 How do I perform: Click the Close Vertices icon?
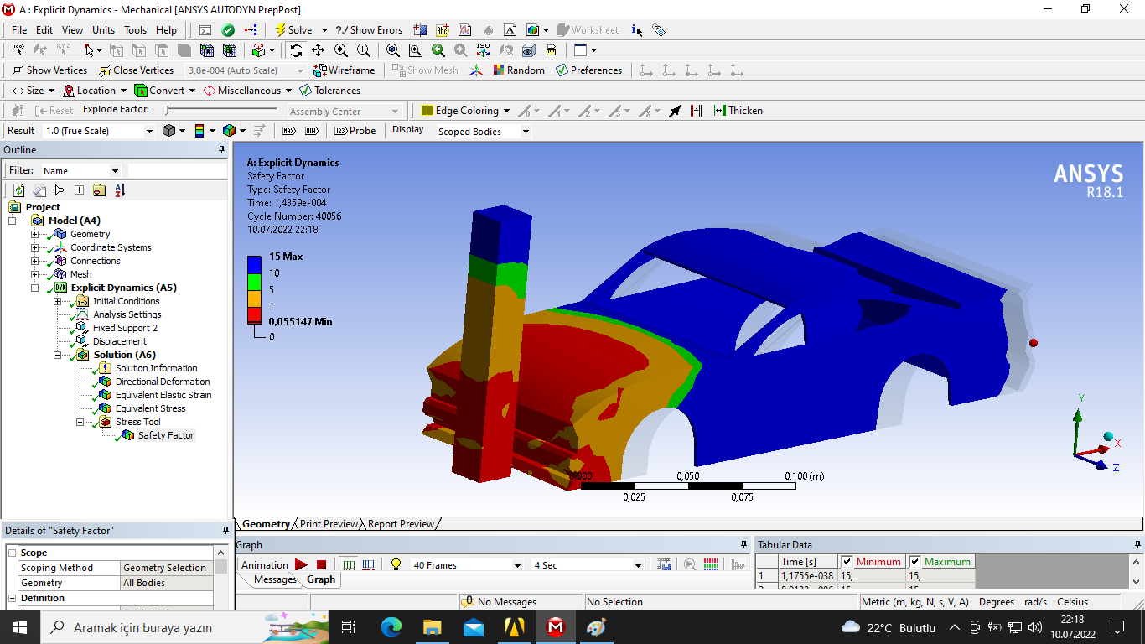(x=105, y=70)
